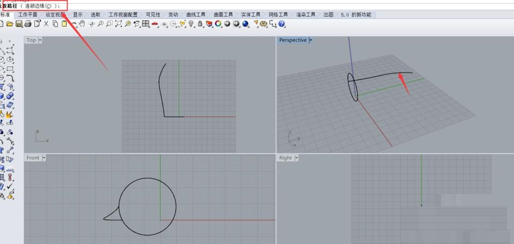Click the Save floppy disk icon
Image resolution: width=514 pixels, height=244 pixels.
(19, 24)
